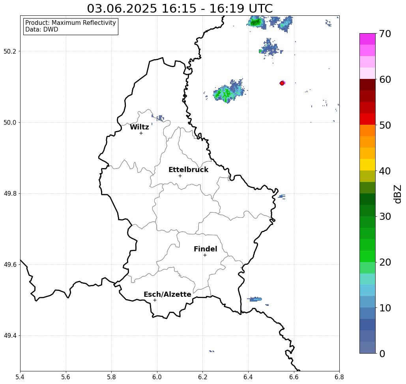Click the "50" colorbar tick label
406x384 pixels.
coord(385,126)
